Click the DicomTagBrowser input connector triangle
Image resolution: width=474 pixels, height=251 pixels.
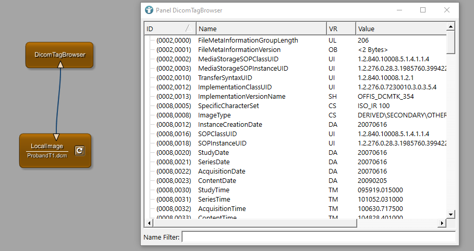click(x=60, y=64)
